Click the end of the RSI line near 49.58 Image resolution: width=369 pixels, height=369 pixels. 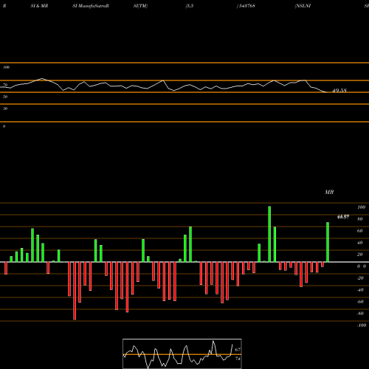click(x=327, y=92)
